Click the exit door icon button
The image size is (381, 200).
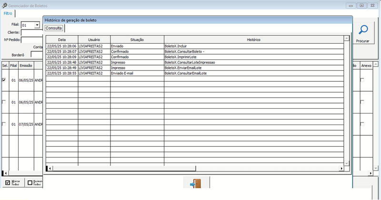pyautogui.click(x=196, y=183)
